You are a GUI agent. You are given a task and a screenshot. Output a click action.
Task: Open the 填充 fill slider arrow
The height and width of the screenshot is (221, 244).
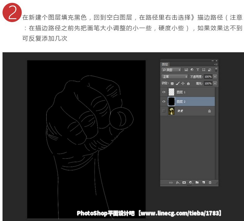(215, 83)
